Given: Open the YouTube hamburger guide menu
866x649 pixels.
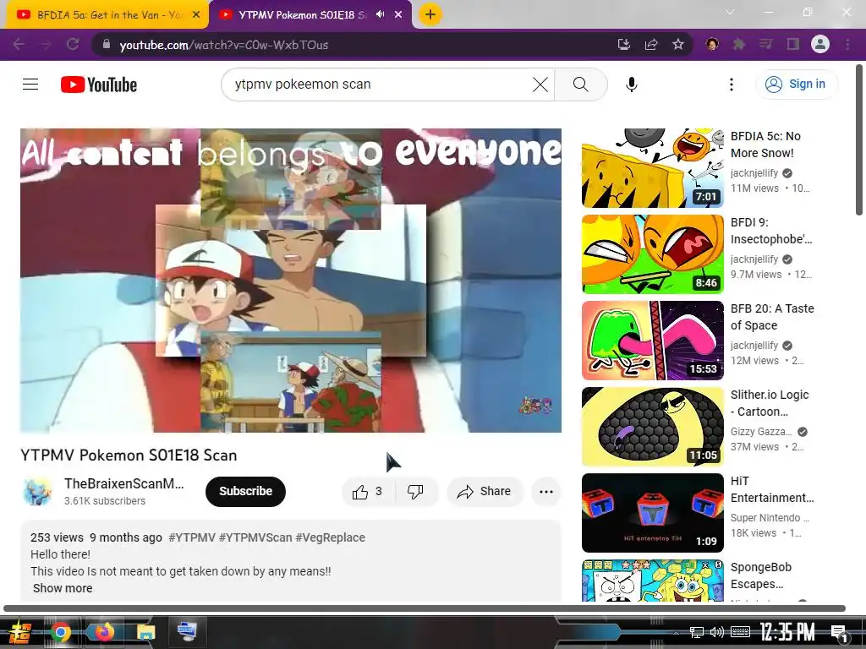Looking at the screenshot, I should 30,85.
